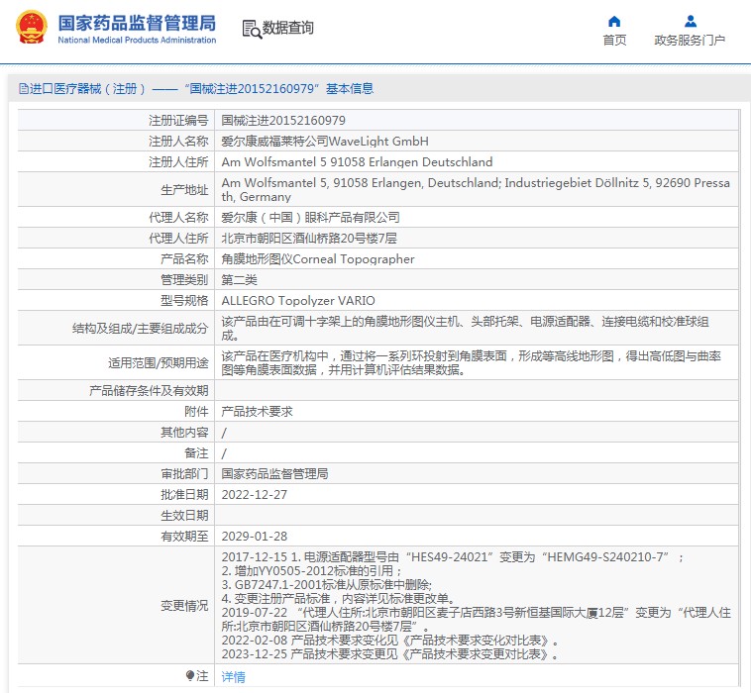Screen dimensions: 751x693
Task: Click the 国家药品监督管理局 site title
Action: coord(136,22)
